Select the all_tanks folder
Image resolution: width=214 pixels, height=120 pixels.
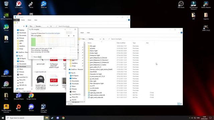click(92, 48)
